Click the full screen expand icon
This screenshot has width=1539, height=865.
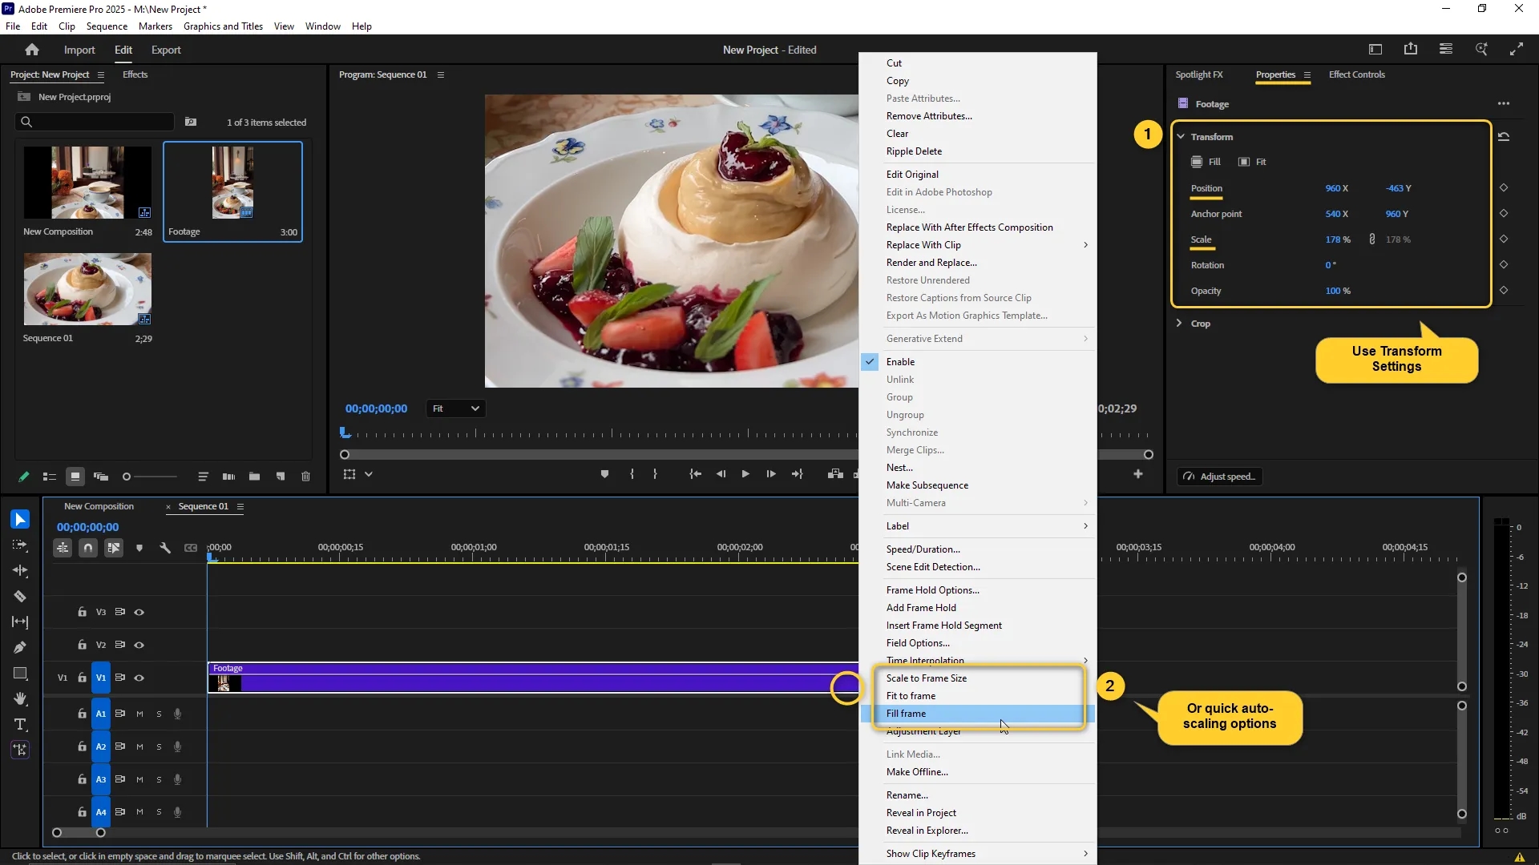[1517, 50]
